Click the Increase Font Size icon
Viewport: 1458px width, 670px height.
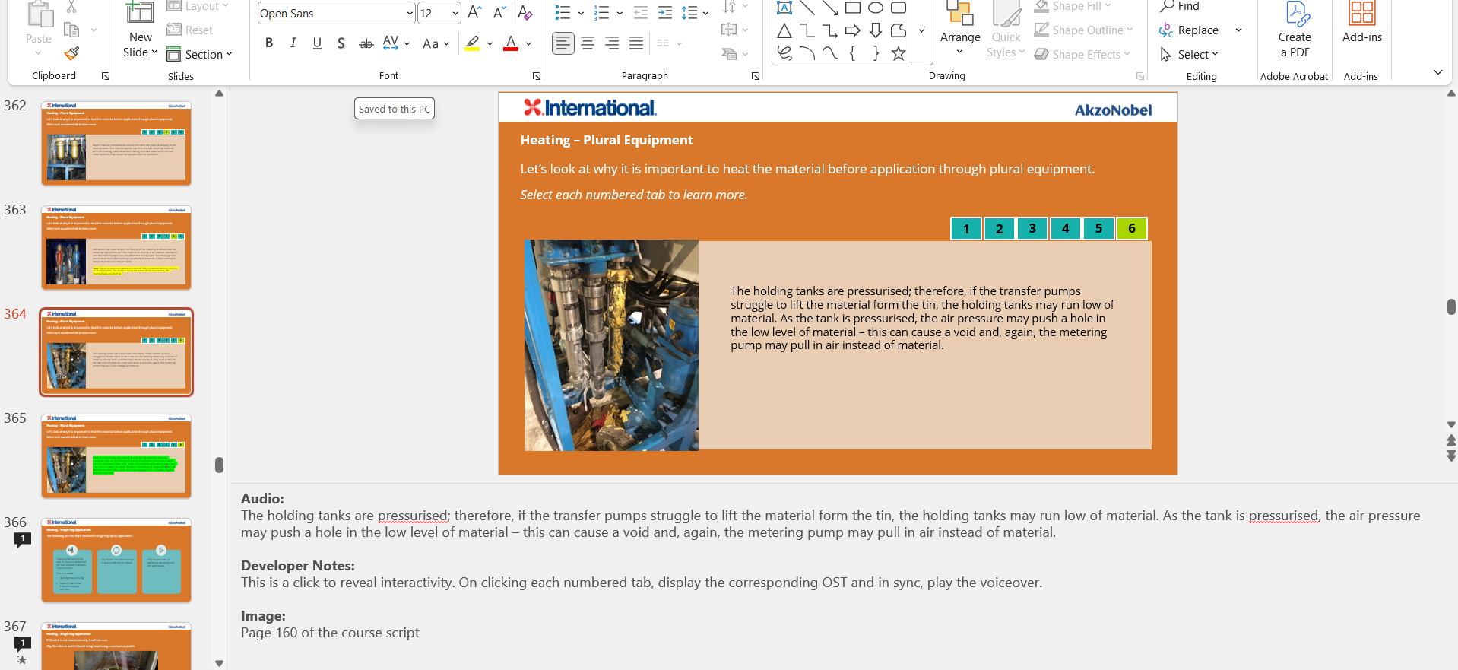pyautogui.click(x=474, y=13)
